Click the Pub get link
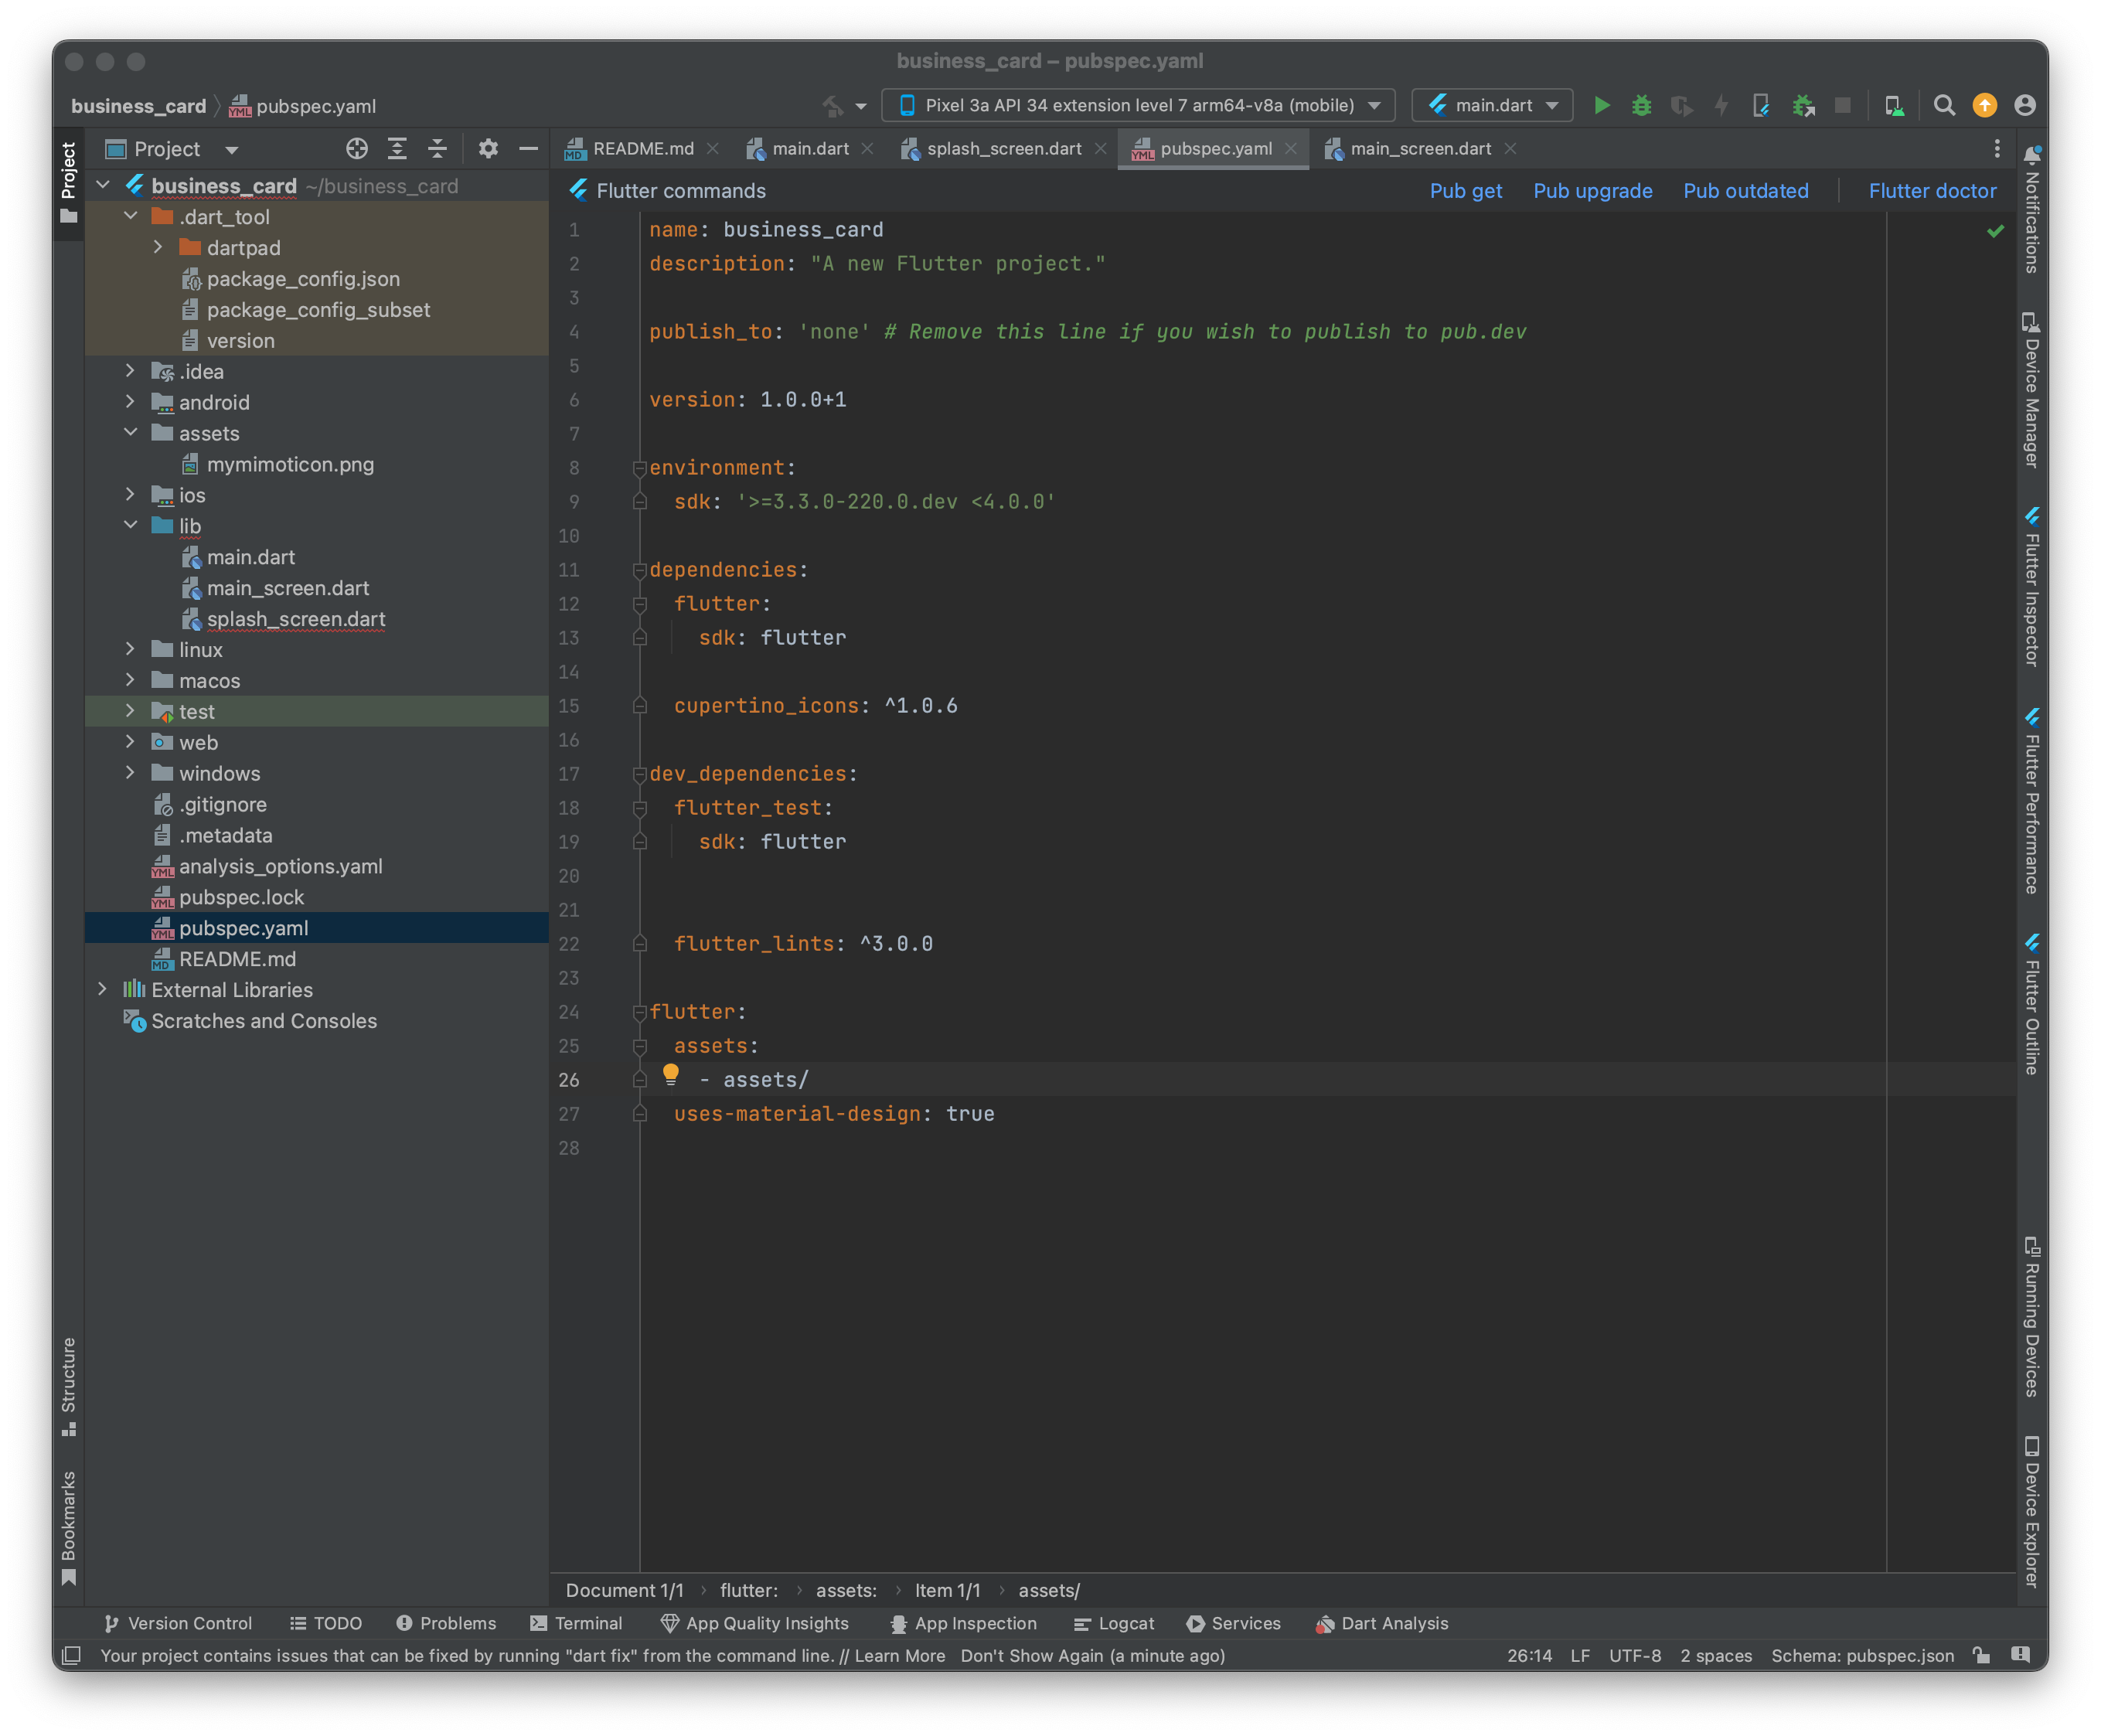2101x1736 pixels. pos(1465,191)
